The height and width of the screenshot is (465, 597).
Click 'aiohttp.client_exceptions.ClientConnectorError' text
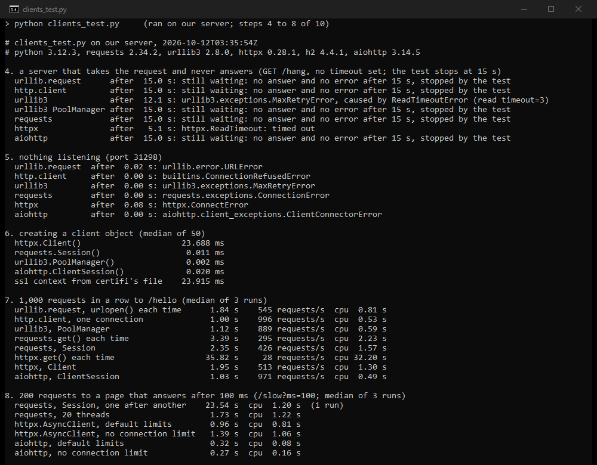point(272,214)
